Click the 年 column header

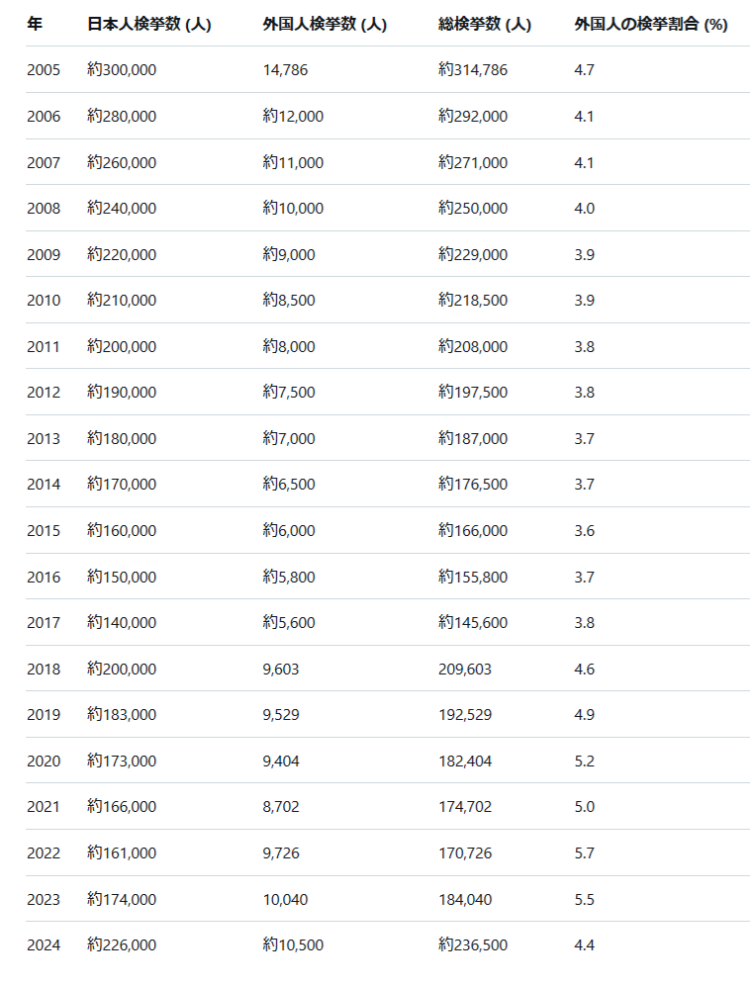pos(35,25)
